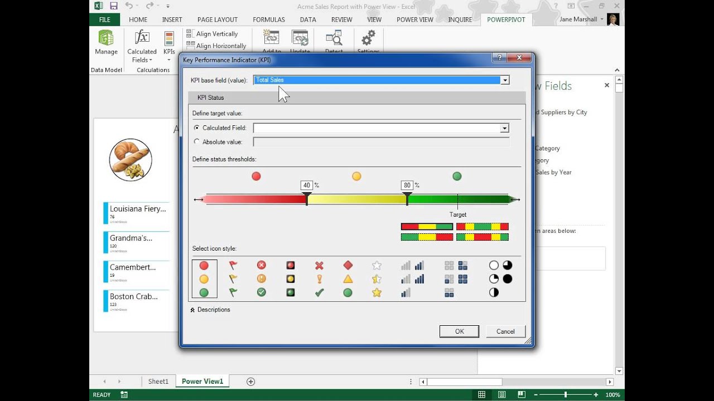Select red-yellow-green-yellow-red threshold pattern
This screenshot has height=401, width=714.
(483, 227)
